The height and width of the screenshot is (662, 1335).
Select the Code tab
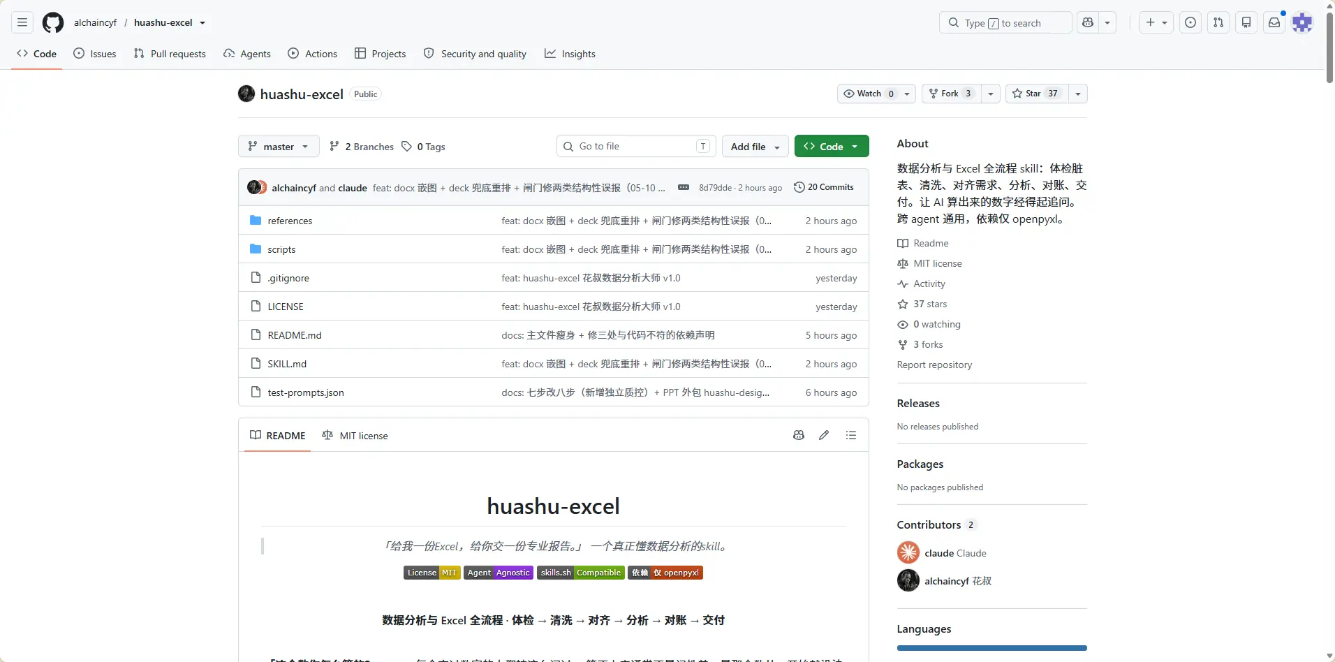click(37, 54)
